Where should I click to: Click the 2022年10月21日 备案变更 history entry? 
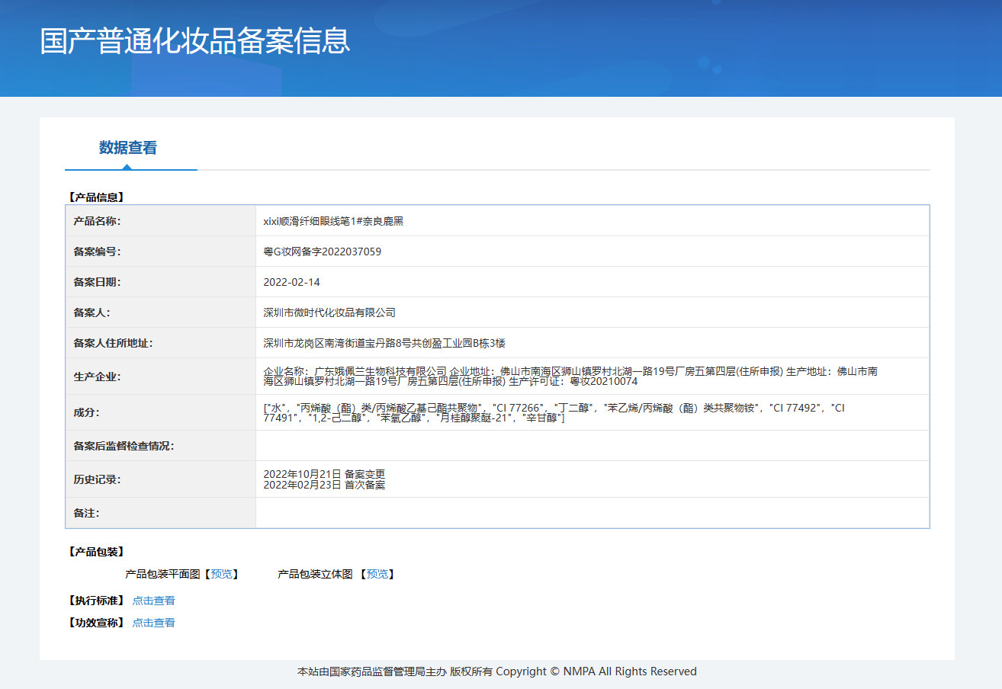coord(324,474)
